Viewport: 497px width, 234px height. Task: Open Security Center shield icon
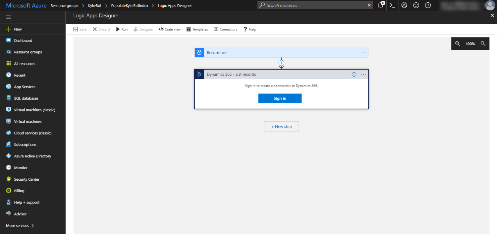(9, 179)
